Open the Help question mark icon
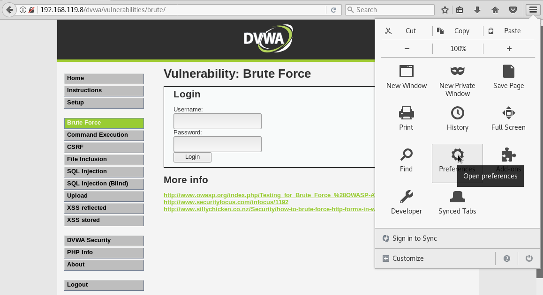The height and width of the screenshot is (295, 543). 506,258
